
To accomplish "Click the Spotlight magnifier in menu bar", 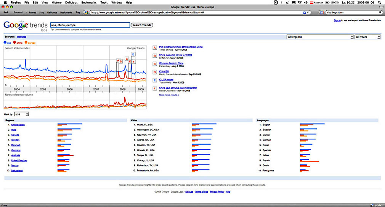I will click(380, 2).
